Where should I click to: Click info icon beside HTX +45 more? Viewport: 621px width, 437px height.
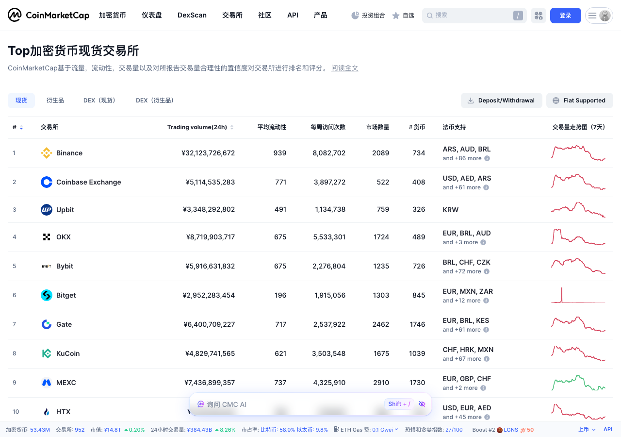(x=487, y=417)
